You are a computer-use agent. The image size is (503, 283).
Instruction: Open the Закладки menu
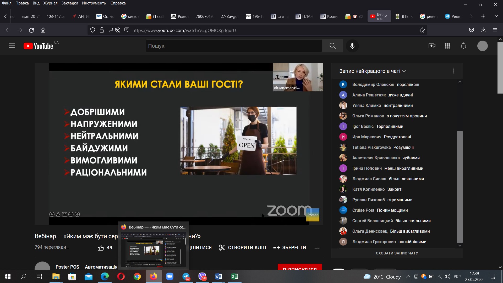pos(69,3)
